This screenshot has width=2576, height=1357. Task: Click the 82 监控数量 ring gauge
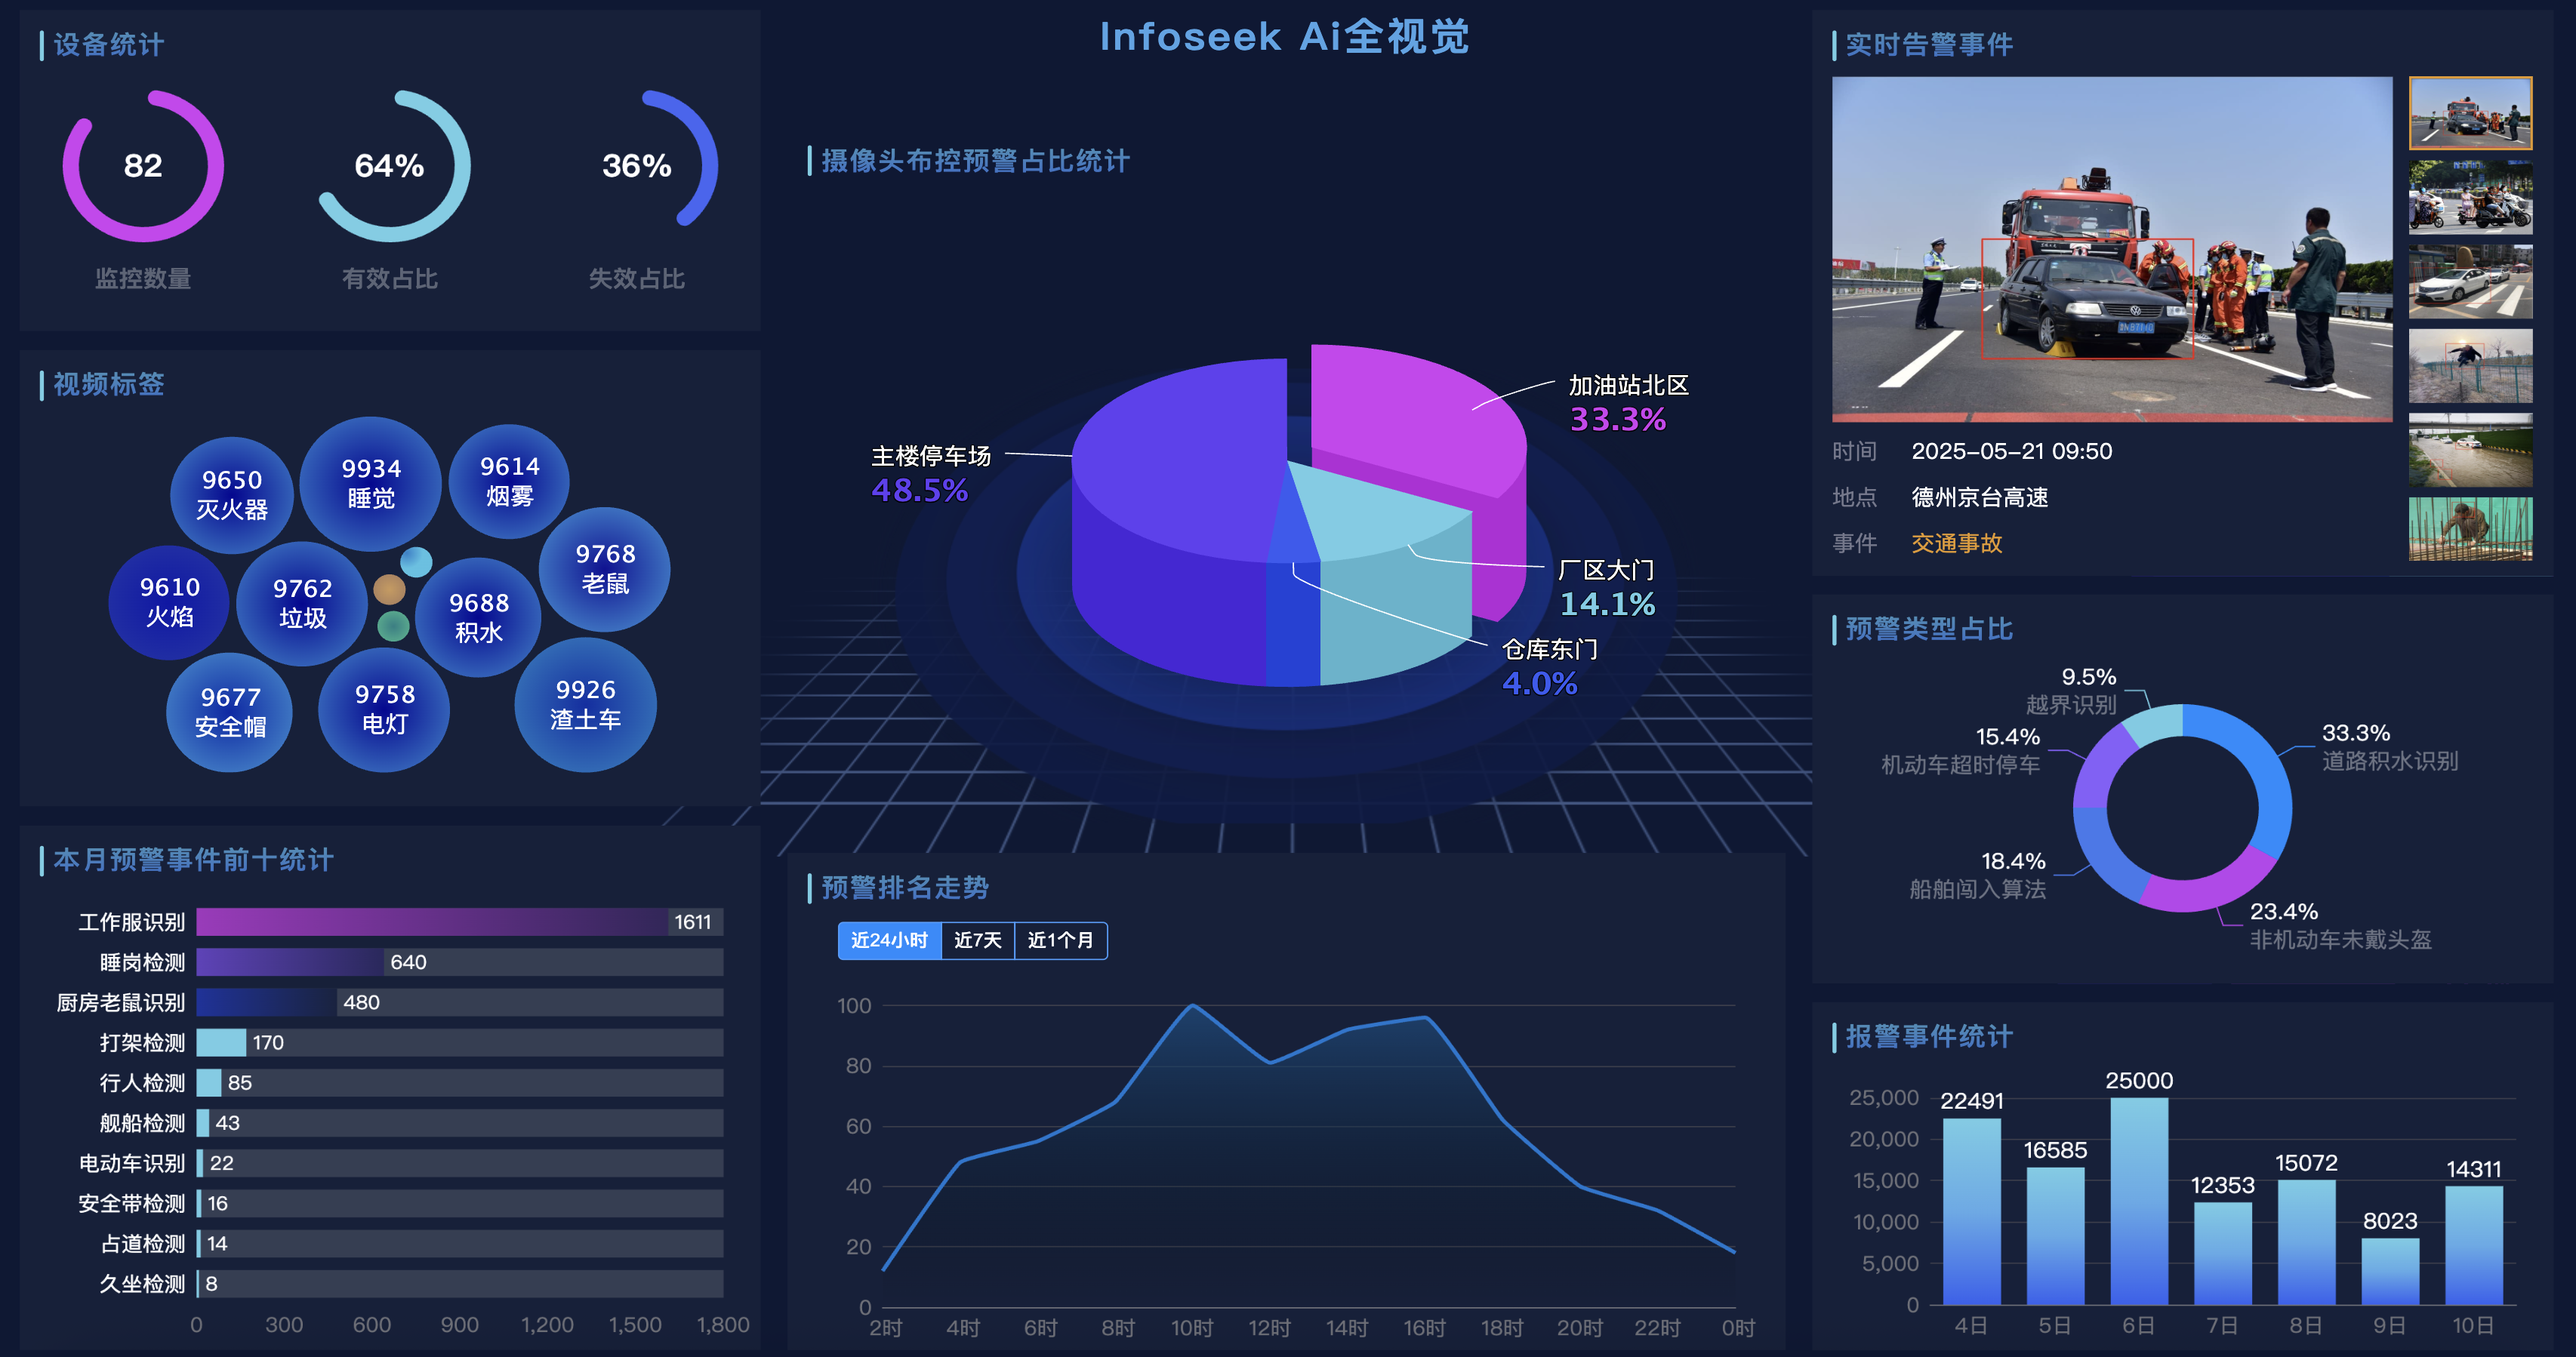143,166
